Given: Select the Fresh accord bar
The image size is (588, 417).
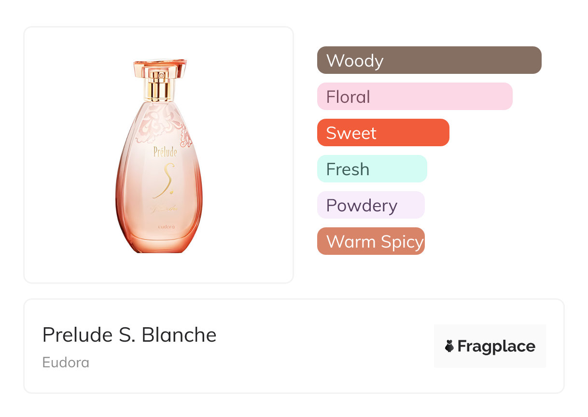Looking at the screenshot, I should point(372,169).
